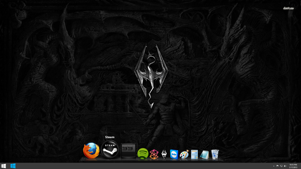The height and width of the screenshot is (169, 301).
Task: Open Action Center flag icon
Action: pyautogui.click(x=278, y=166)
